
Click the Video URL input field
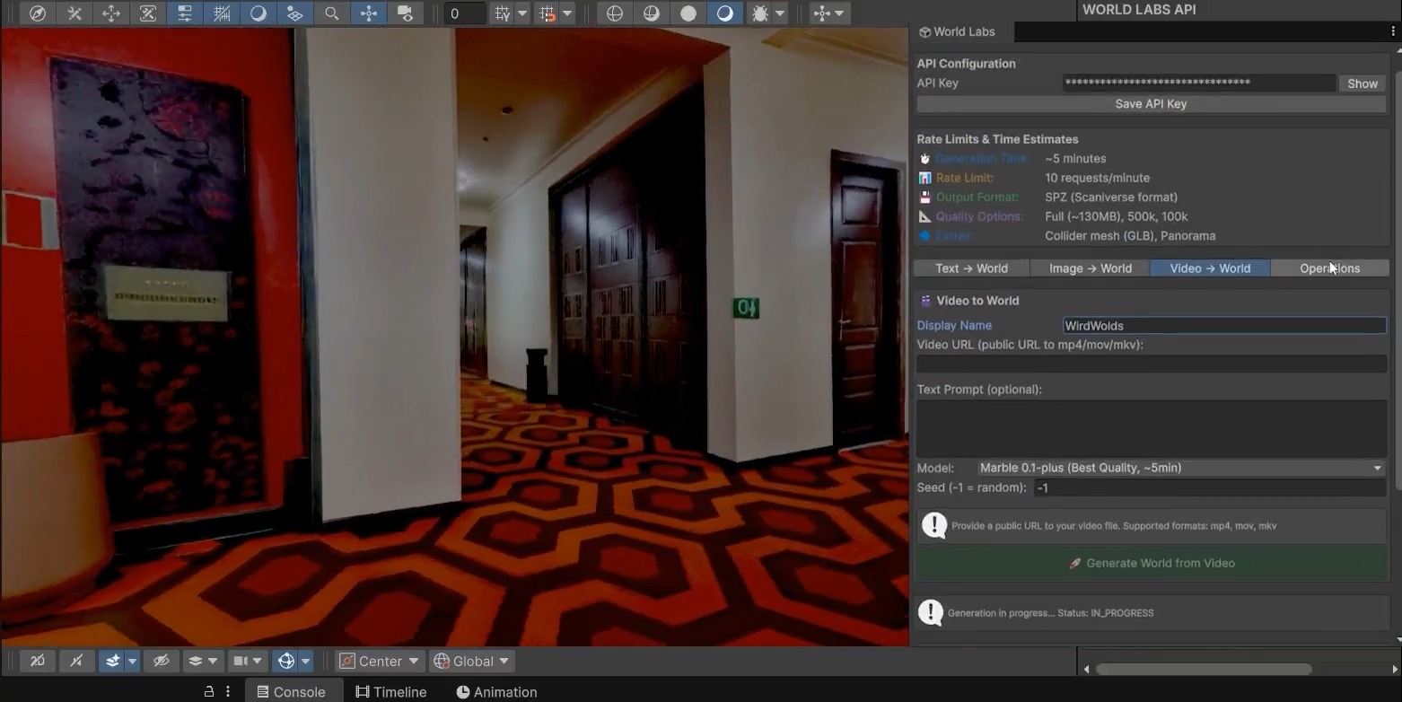(x=1152, y=364)
